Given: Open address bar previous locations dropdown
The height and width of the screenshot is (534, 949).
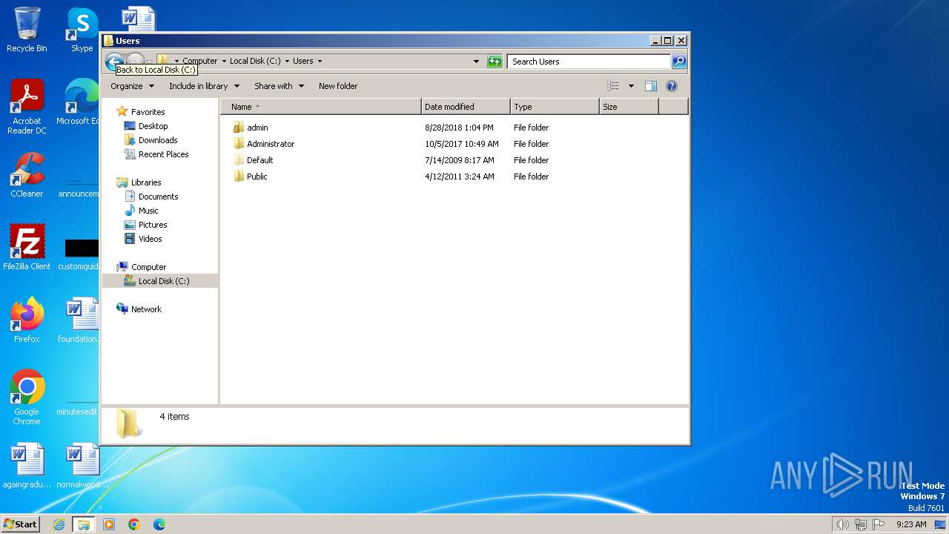Looking at the screenshot, I should pyautogui.click(x=476, y=62).
